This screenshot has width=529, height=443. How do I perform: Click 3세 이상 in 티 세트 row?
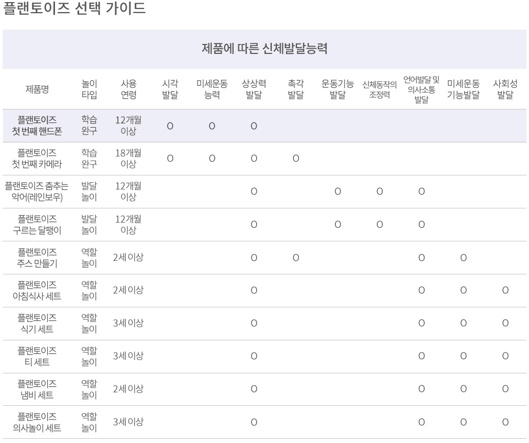[128, 356]
